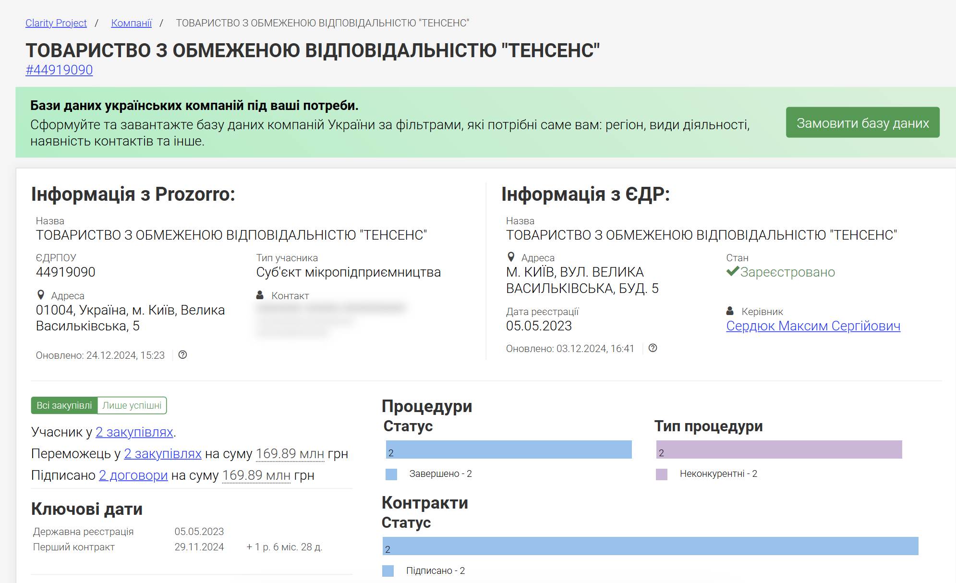Open the Сердюк Максим Сергійович profile link
Screen dimensions: 956x583
point(813,326)
